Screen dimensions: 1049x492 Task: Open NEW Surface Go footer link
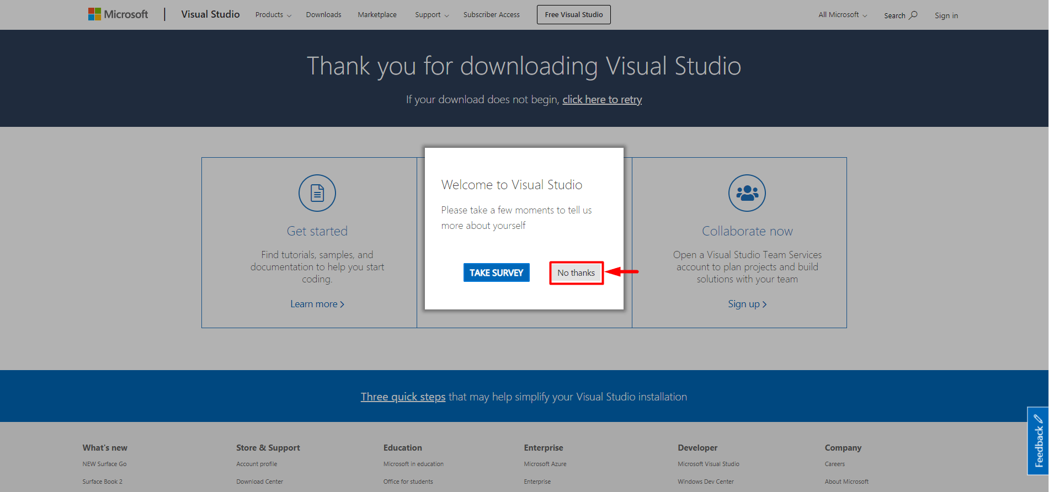click(105, 464)
